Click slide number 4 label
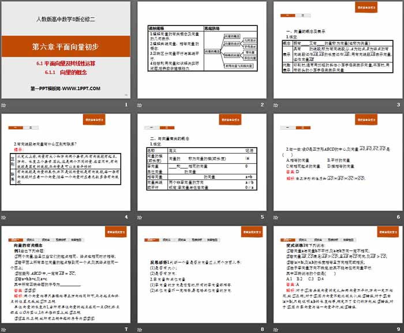404x333 pixels. (x=126, y=217)
